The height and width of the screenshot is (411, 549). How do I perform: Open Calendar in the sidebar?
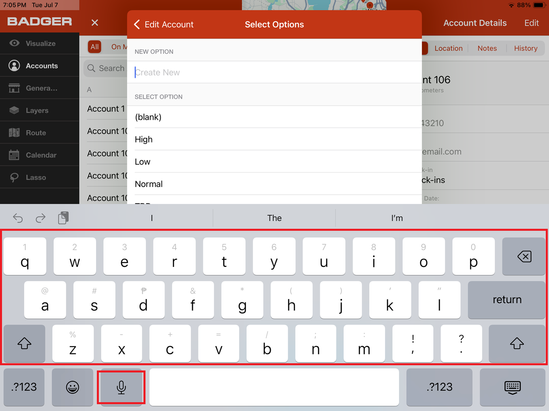[x=40, y=155]
